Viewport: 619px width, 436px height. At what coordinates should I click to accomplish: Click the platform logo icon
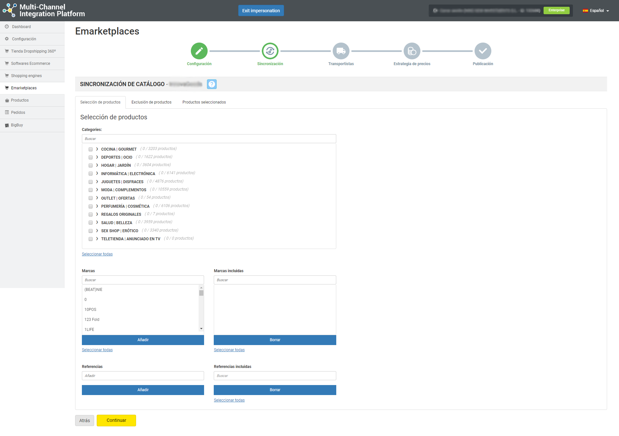pos(9,10)
